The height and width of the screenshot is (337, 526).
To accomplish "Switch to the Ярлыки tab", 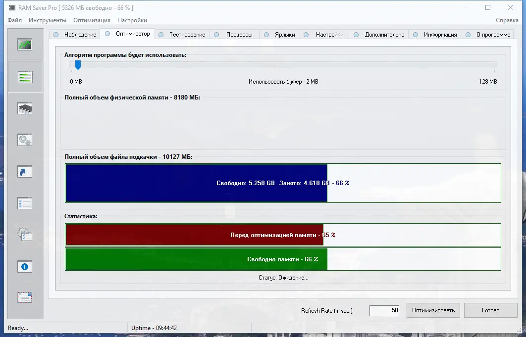I will click(x=279, y=35).
